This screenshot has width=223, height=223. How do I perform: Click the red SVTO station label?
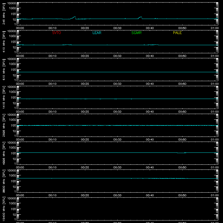(x=57, y=33)
